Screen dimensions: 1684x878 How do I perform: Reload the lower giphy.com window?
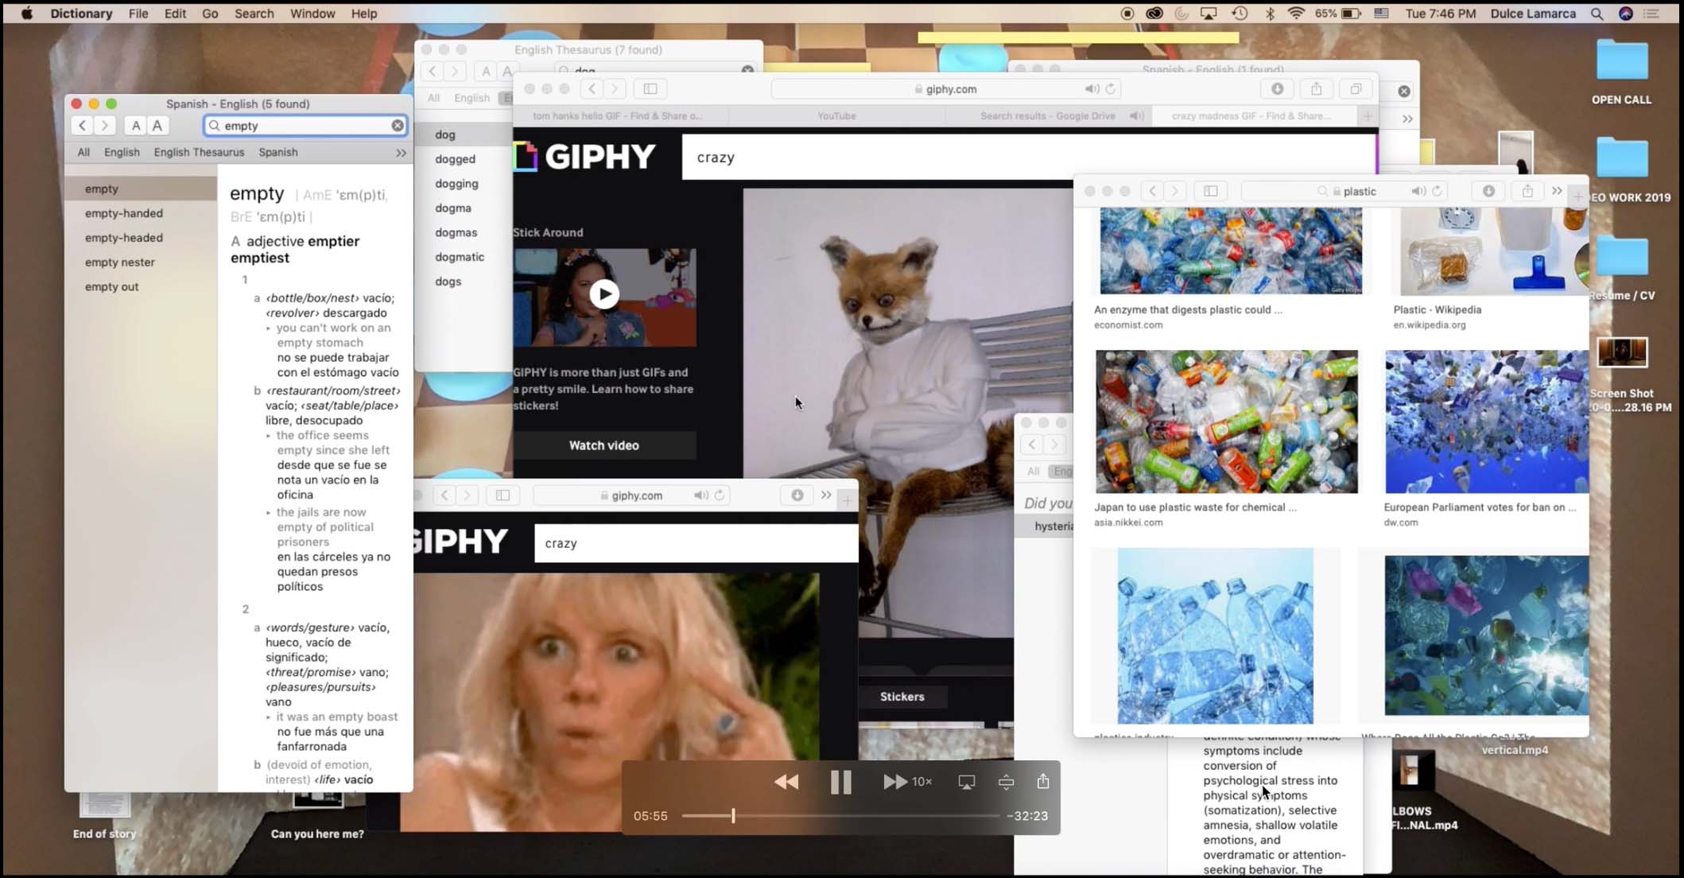720,495
